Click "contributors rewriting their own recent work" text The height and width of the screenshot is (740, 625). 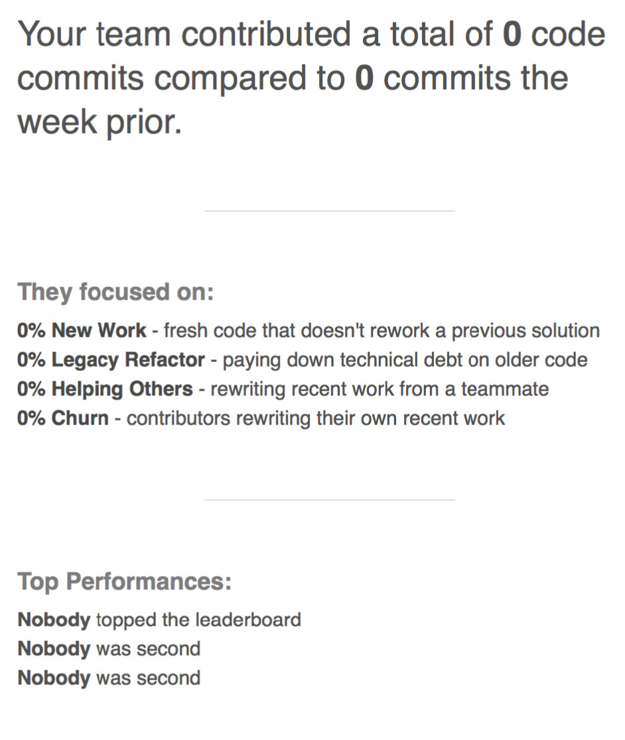tap(316, 418)
